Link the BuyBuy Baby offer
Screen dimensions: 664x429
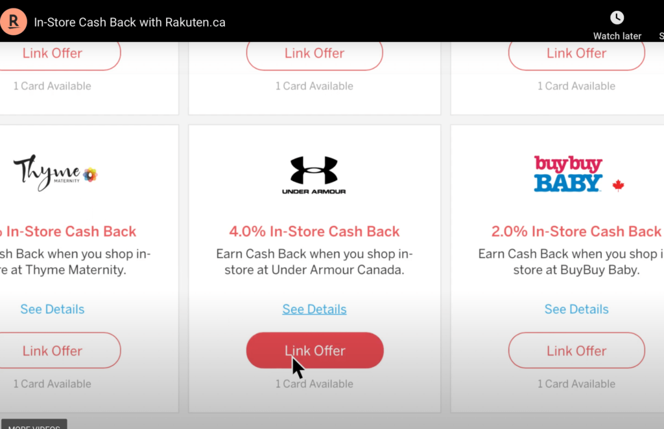pos(576,351)
